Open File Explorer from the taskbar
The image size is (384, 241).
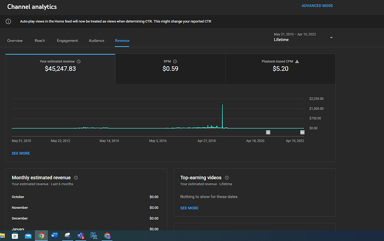coord(2,236)
